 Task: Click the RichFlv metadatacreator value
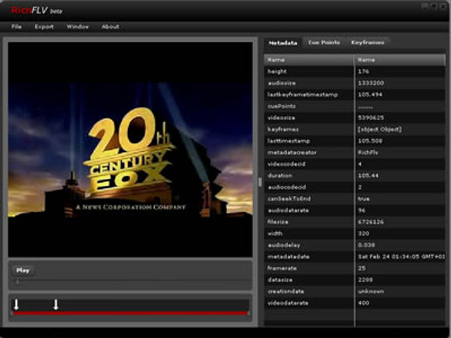[368, 153]
